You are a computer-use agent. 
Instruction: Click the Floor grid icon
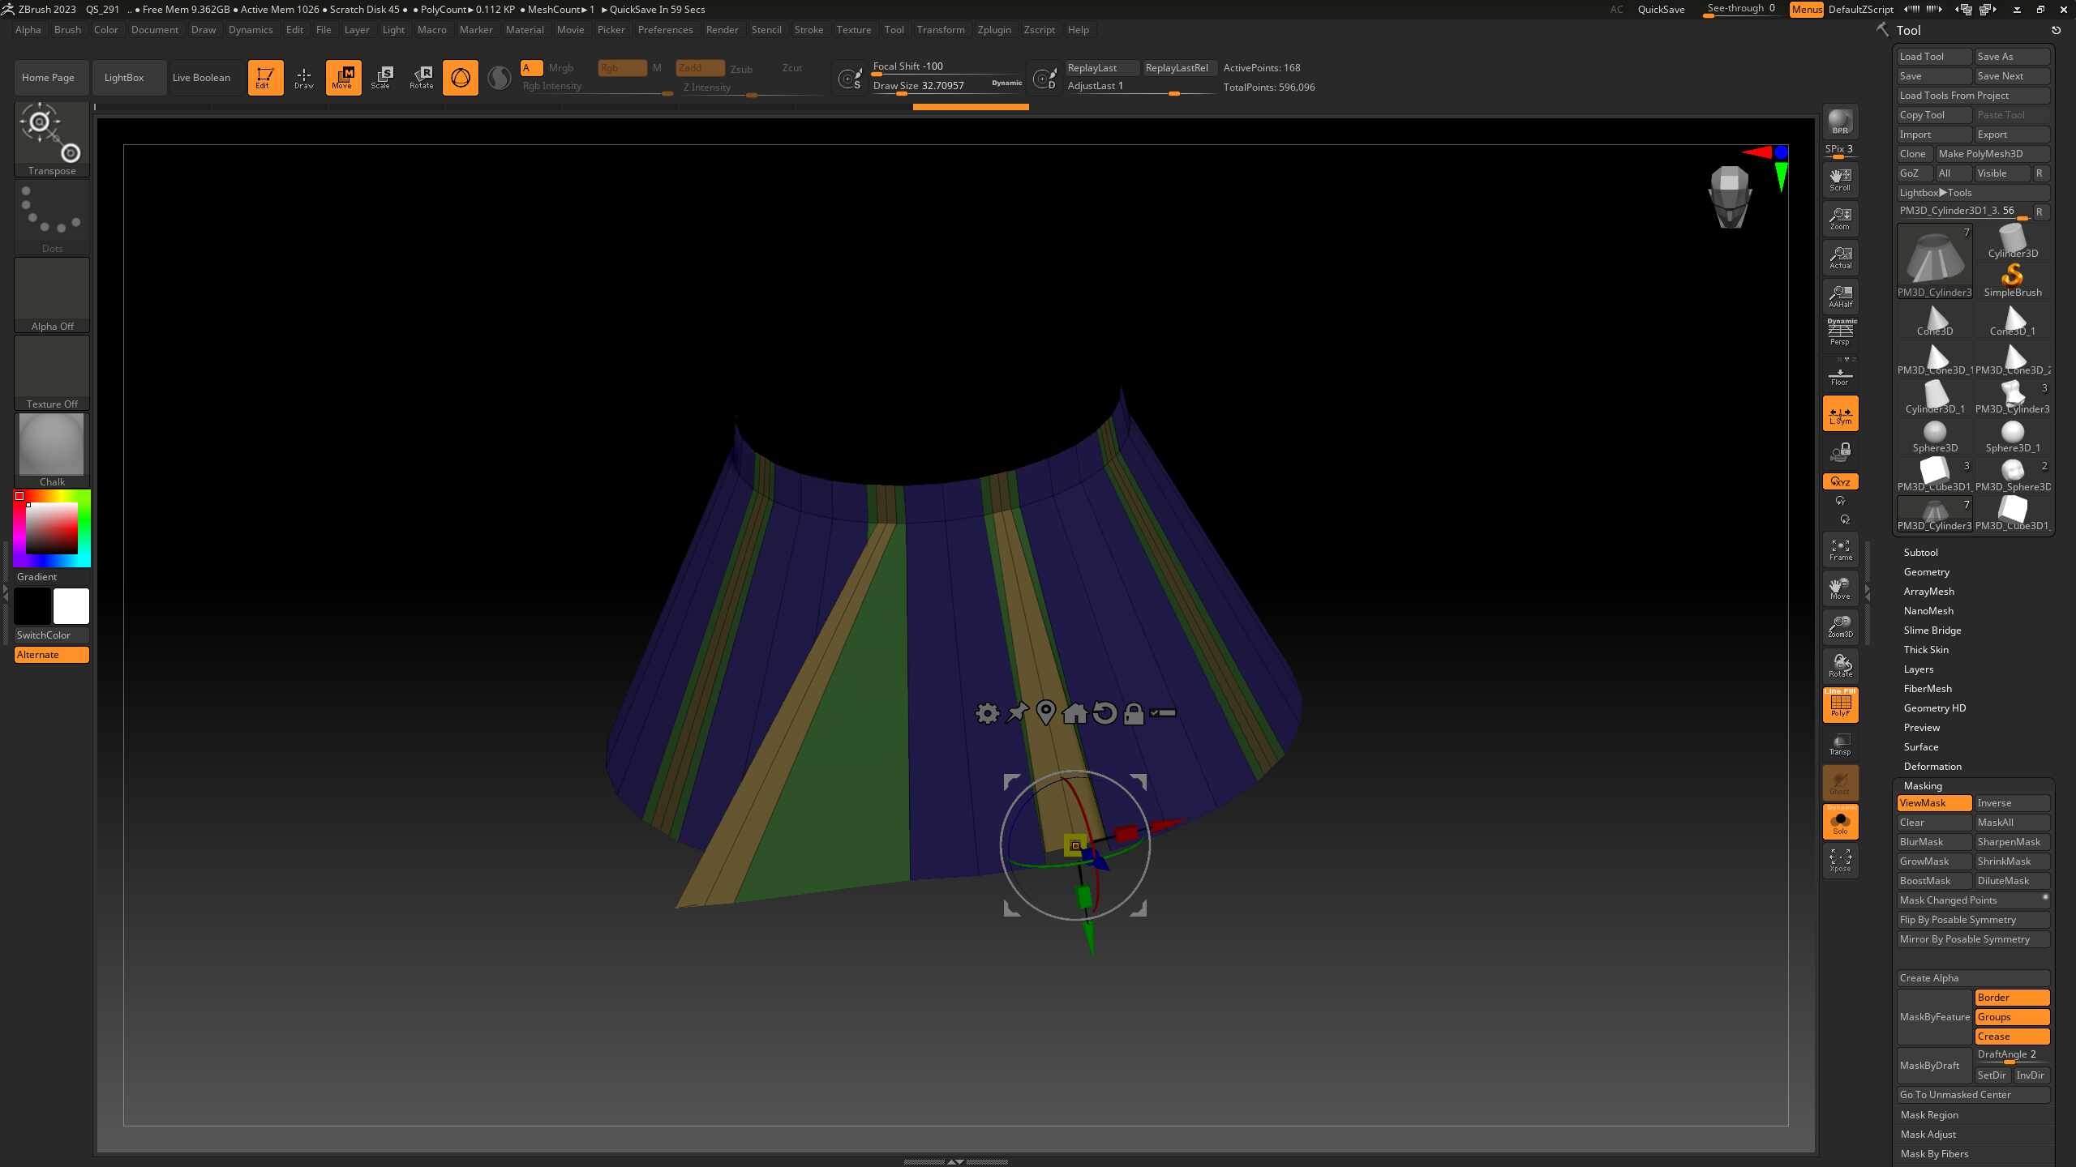(1839, 376)
